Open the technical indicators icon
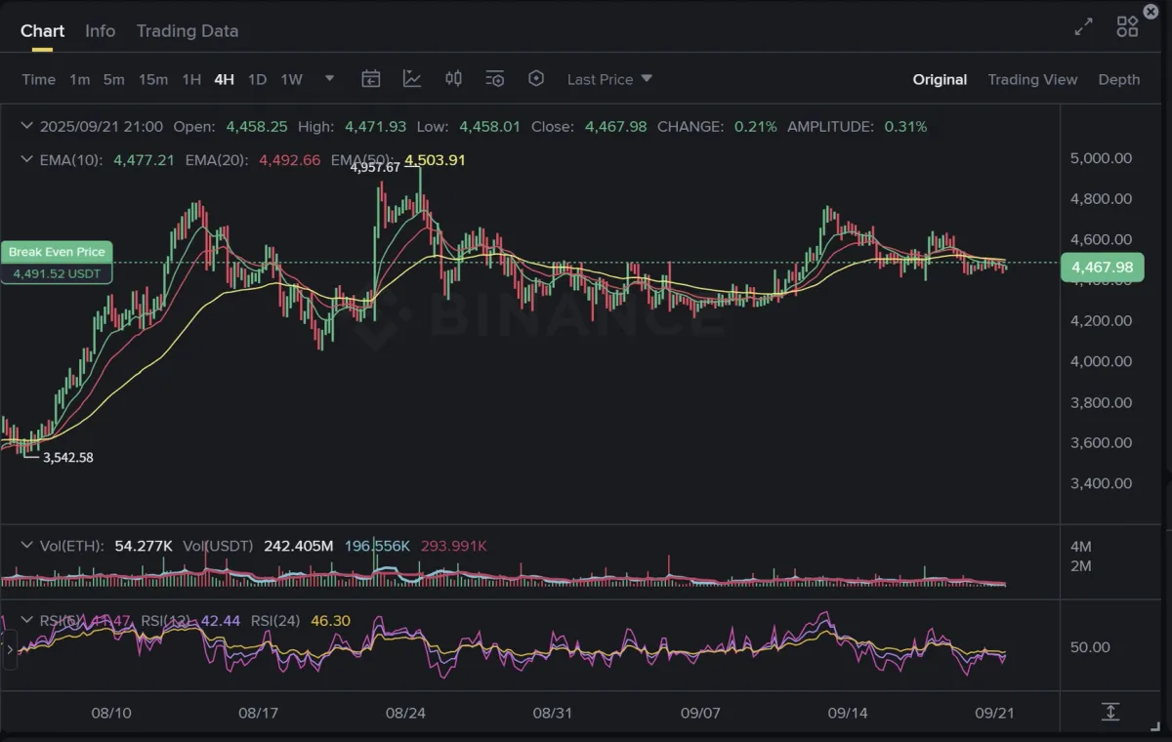Screen dimensions: 1172x742 [x=412, y=79]
